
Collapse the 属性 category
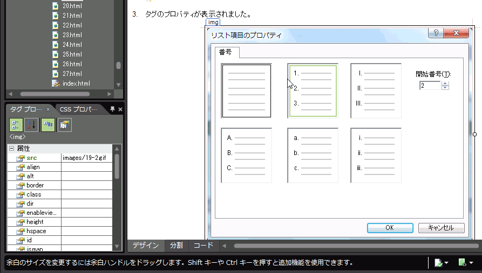(12, 149)
